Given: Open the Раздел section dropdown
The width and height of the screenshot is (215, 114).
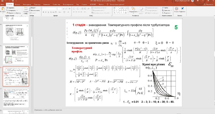Looking at the screenshot, I should [x=33, y=13].
